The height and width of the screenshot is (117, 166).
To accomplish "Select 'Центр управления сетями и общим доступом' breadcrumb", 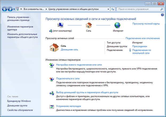I will 73,9.
